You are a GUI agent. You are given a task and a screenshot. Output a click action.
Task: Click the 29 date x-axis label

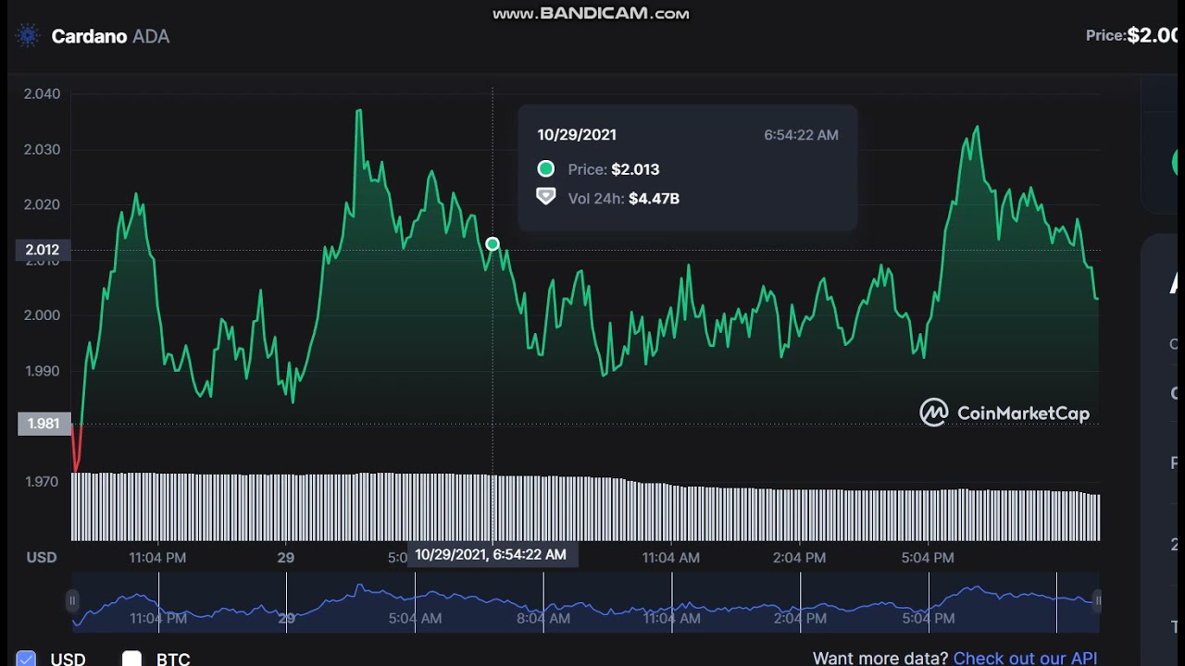pos(286,558)
